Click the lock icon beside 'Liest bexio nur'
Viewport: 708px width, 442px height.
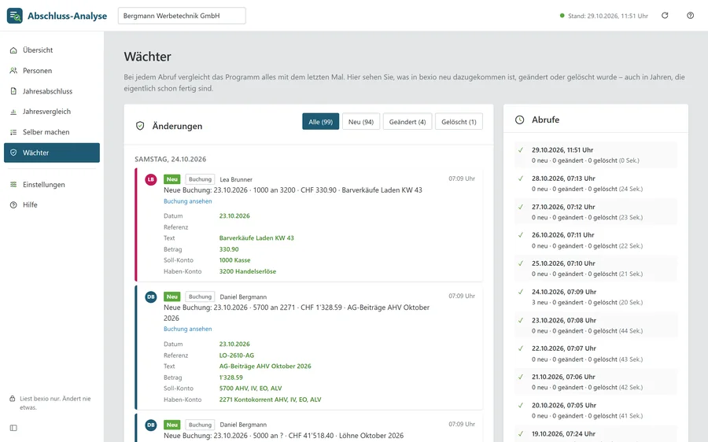click(13, 399)
